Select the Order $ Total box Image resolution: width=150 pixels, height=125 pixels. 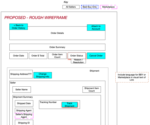point(38,56)
